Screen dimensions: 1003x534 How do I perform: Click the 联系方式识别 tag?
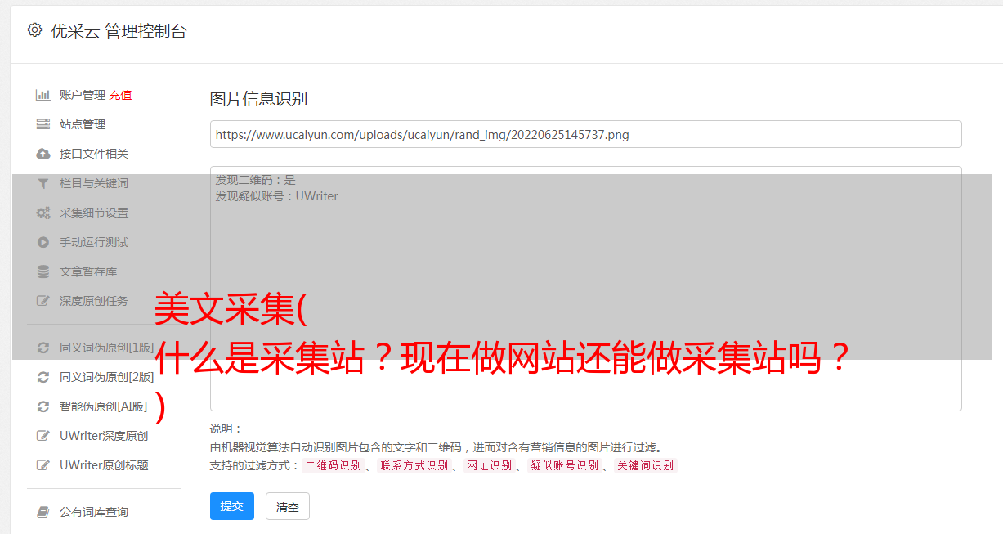(414, 465)
